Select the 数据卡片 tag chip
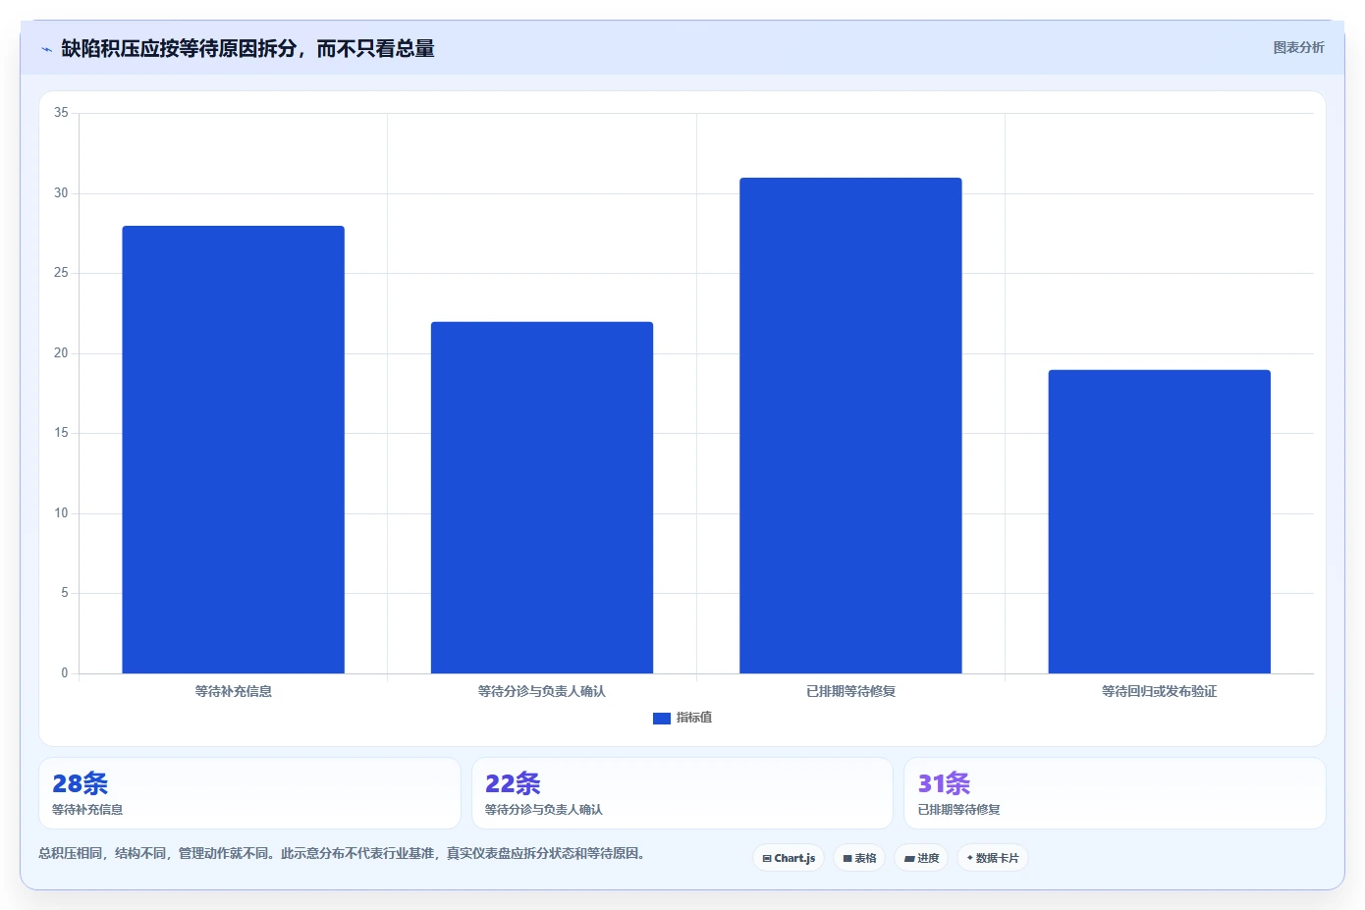Image resolution: width=1365 pixels, height=910 pixels. click(x=993, y=858)
